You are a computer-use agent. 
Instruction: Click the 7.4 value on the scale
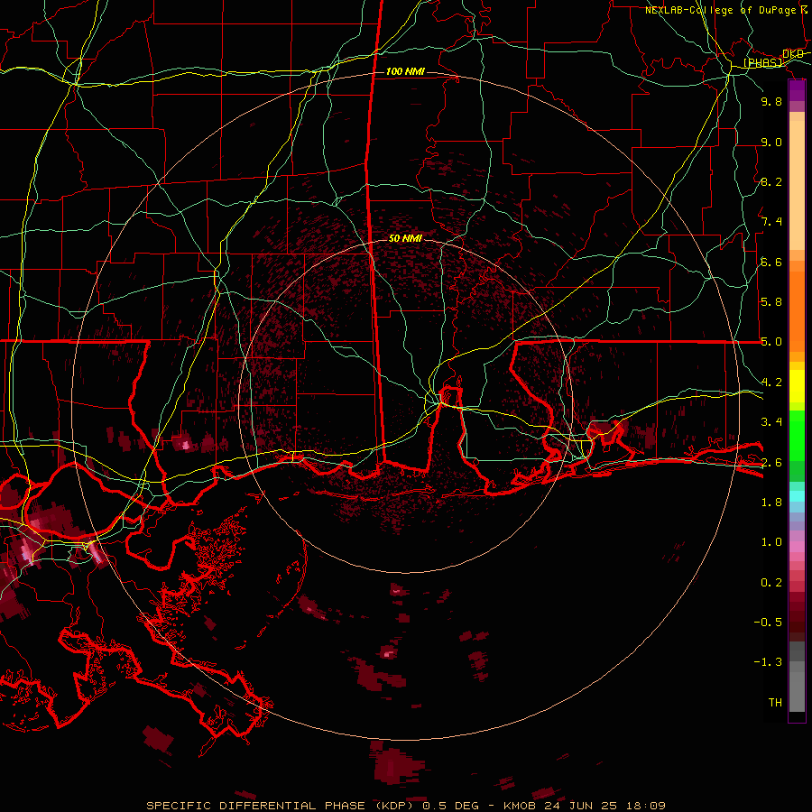(x=771, y=222)
